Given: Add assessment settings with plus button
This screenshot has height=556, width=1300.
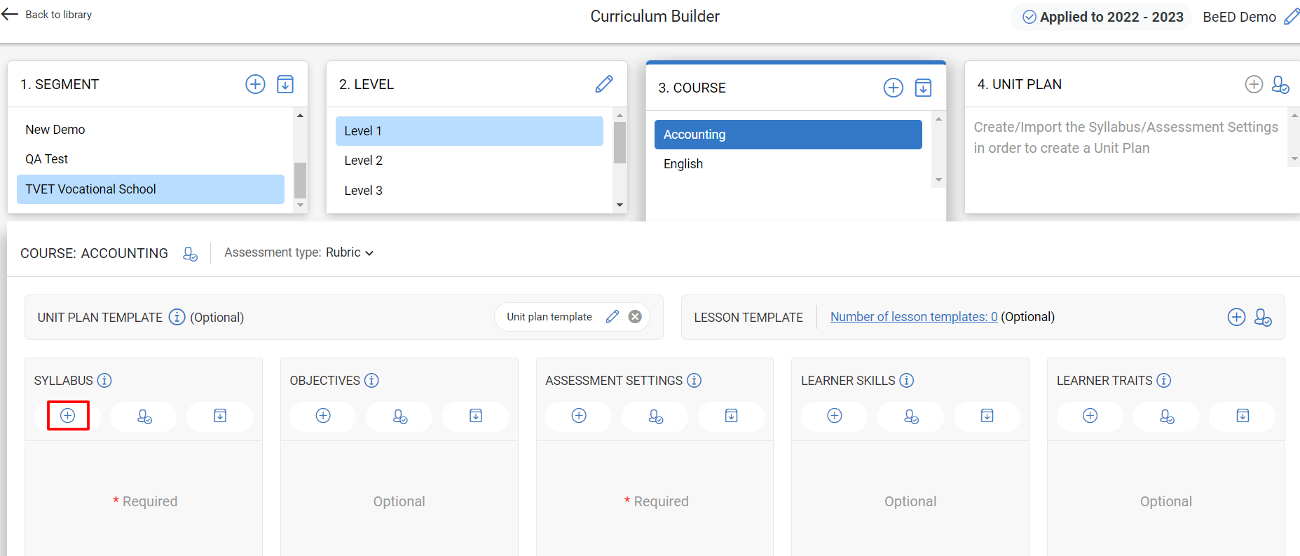Looking at the screenshot, I should (x=579, y=416).
